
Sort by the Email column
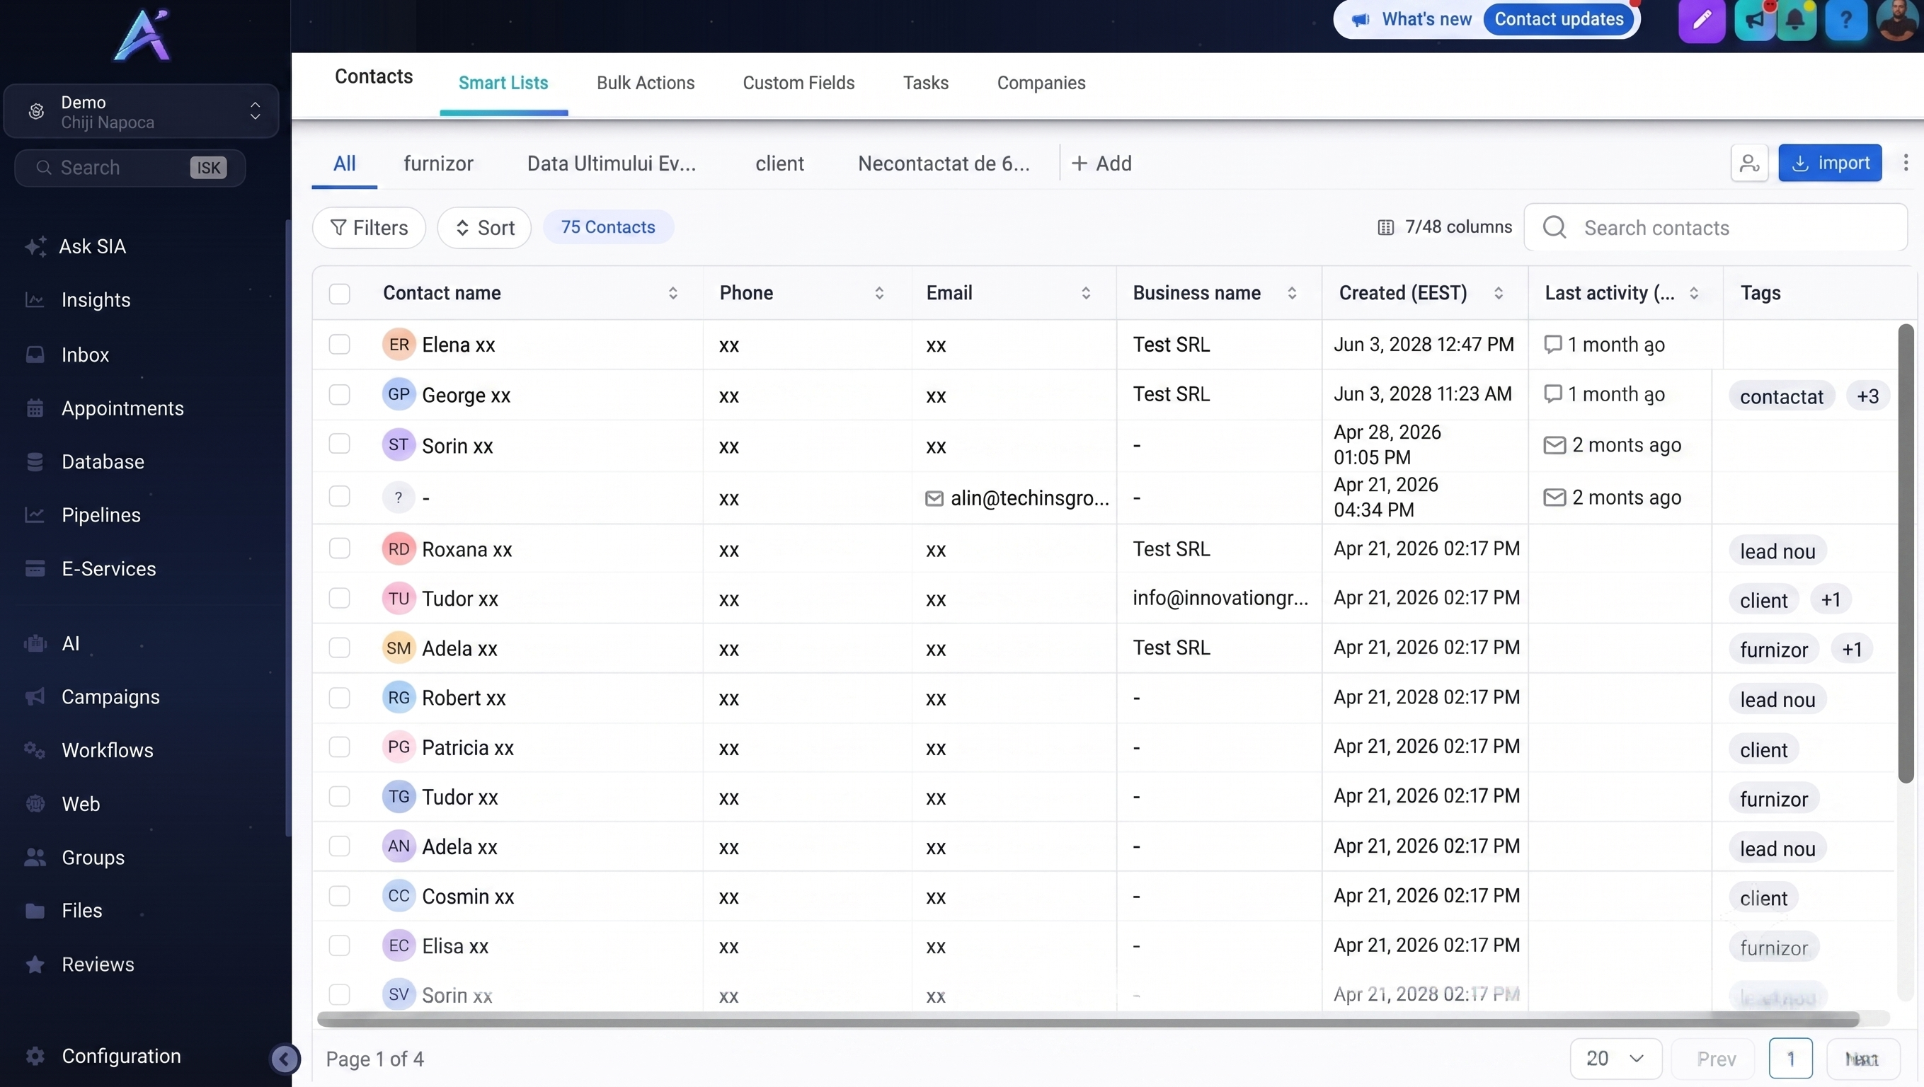(x=1086, y=294)
